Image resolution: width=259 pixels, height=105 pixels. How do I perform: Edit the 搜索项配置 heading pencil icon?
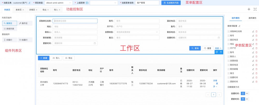click(x=239, y=26)
